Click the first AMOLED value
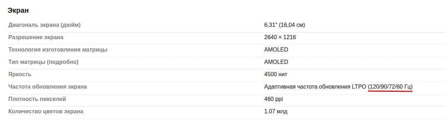 (x=276, y=49)
